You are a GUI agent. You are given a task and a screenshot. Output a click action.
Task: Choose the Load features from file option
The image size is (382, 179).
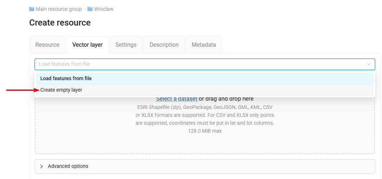tap(66, 78)
